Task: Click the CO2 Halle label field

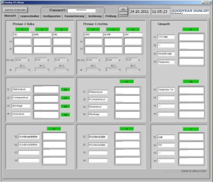Action: 166,37
